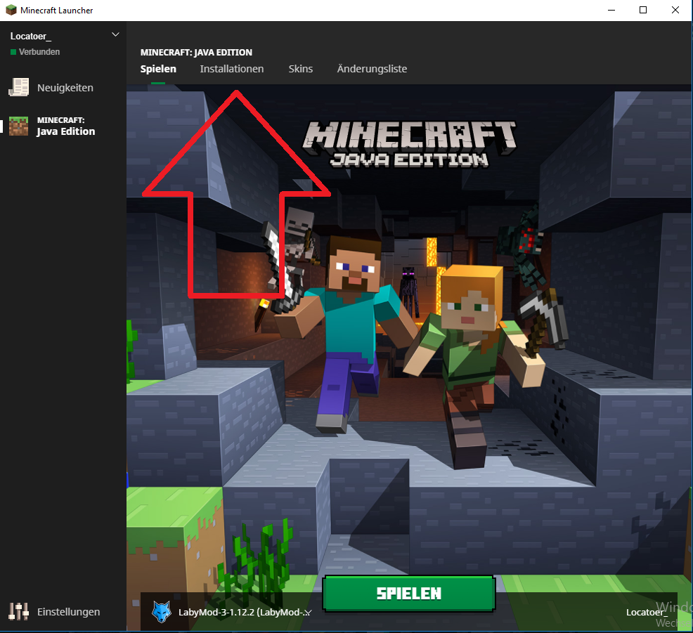Select the grass block Java Edition icon
693x633 pixels.
coord(18,126)
